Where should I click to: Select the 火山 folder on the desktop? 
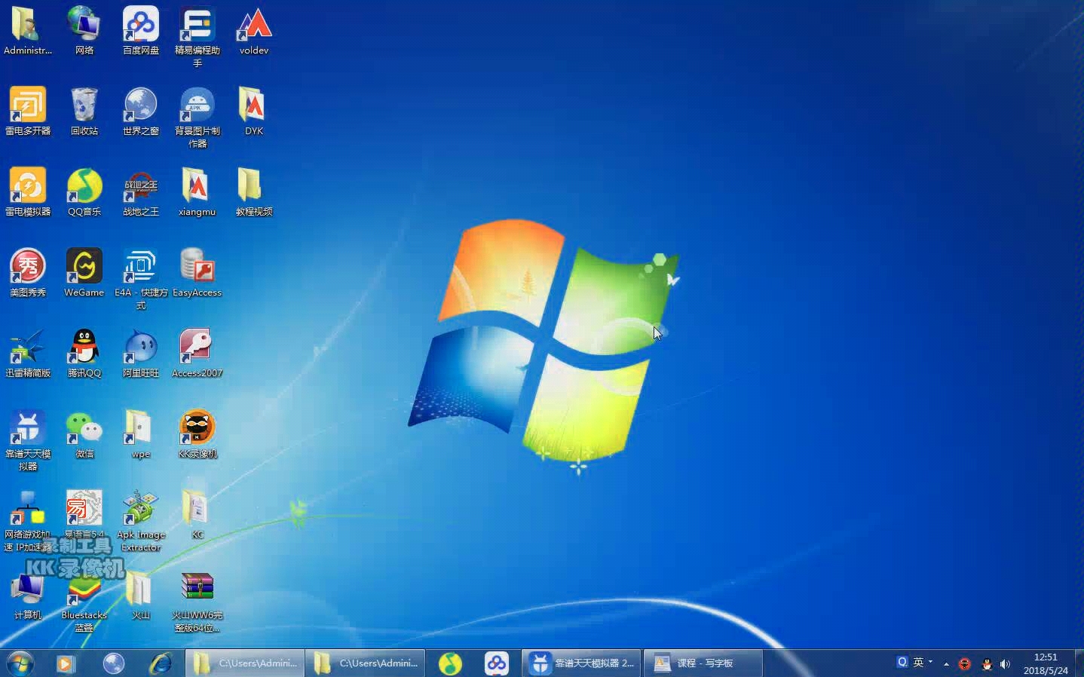point(141,596)
